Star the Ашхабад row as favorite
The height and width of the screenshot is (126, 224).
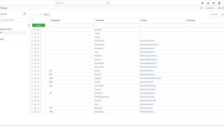pos(38,30)
